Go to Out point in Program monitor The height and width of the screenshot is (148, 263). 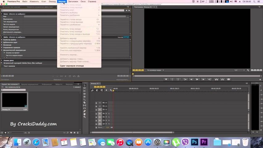coord(209,79)
